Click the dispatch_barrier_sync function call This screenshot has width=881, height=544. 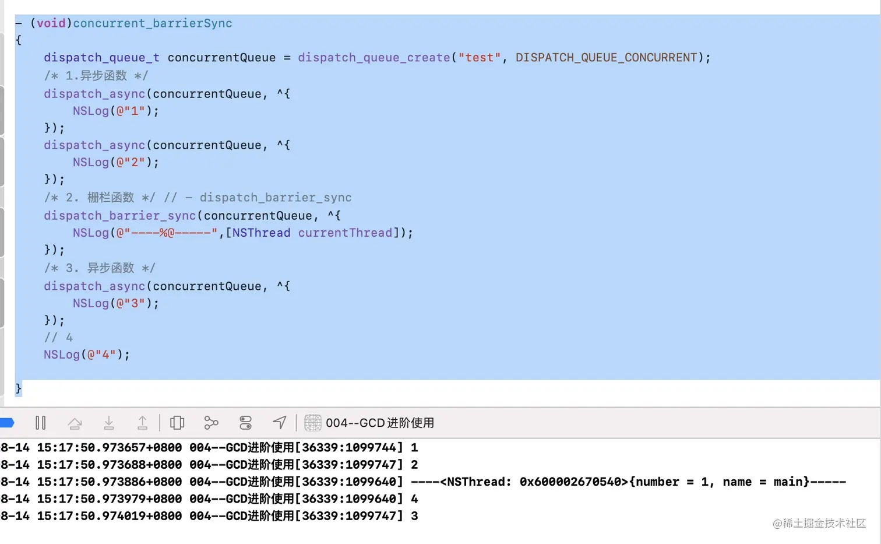119,215
